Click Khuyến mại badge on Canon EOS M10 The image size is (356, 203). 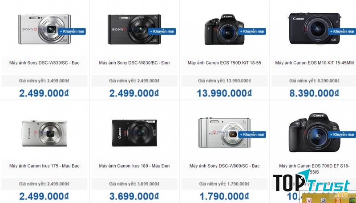point(342,32)
